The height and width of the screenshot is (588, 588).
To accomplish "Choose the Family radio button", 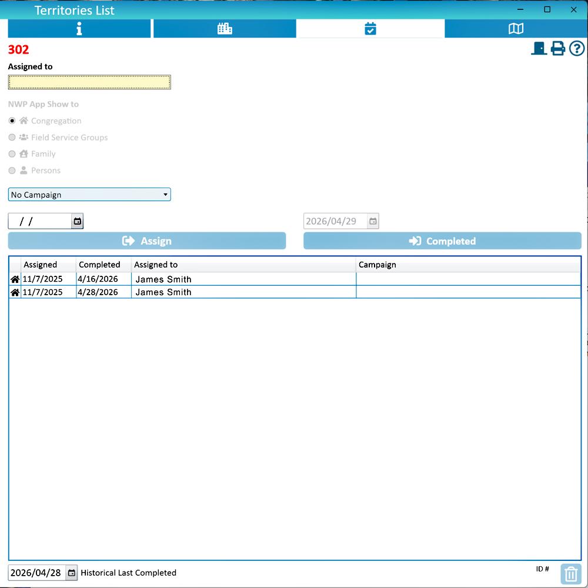I will coord(12,154).
